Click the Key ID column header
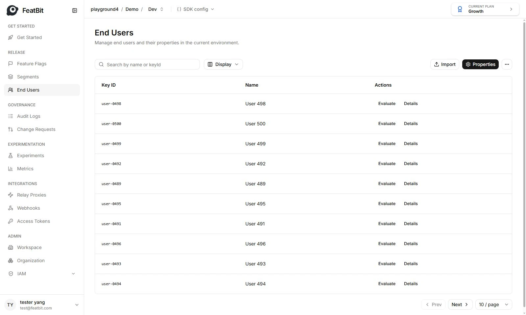526x315 pixels. point(108,85)
